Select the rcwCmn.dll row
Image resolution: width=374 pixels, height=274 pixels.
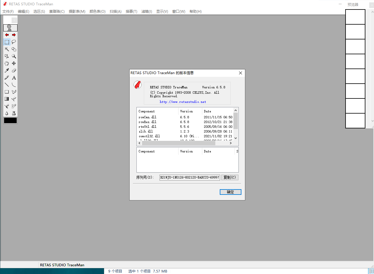tap(185, 117)
